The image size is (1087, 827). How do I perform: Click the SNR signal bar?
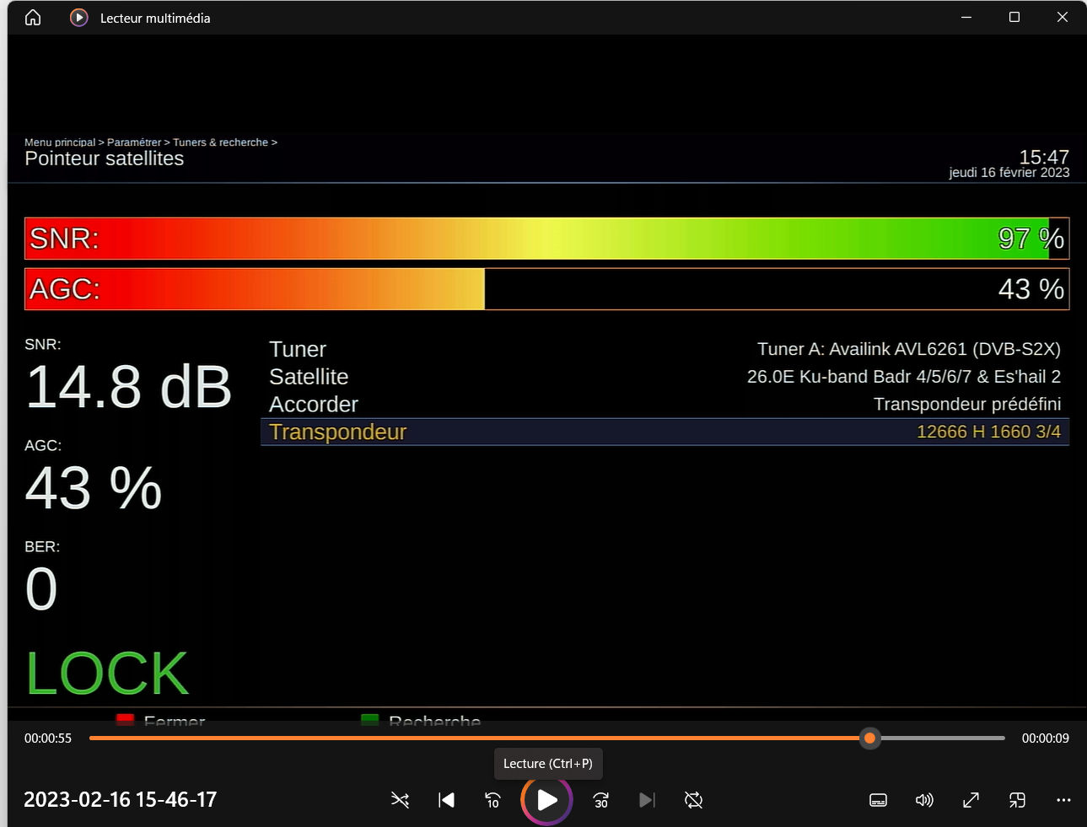546,239
